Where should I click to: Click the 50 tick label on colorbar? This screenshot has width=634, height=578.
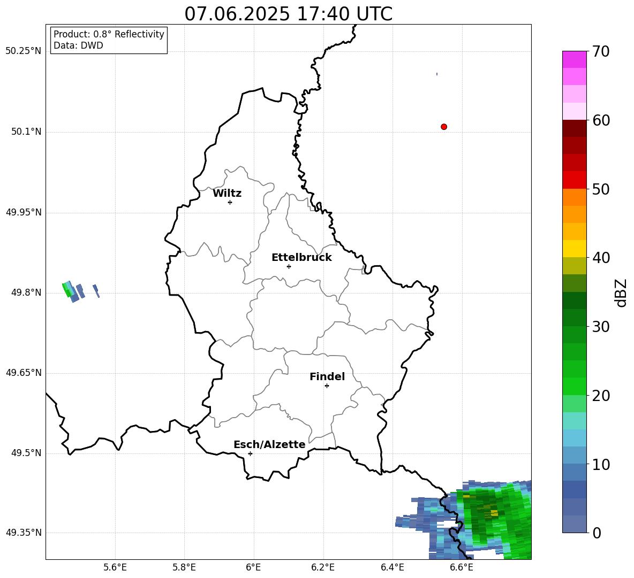coord(601,189)
